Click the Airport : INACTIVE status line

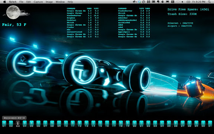pos(179,26)
